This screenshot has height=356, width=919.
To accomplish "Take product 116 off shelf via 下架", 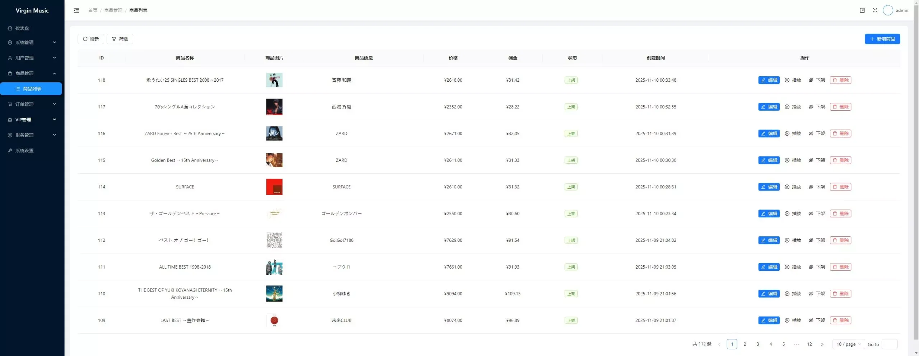I will [817, 134].
